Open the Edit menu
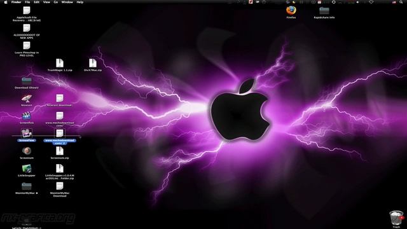The width and height of the screenshot is (407, 229). tap(37, 2)
